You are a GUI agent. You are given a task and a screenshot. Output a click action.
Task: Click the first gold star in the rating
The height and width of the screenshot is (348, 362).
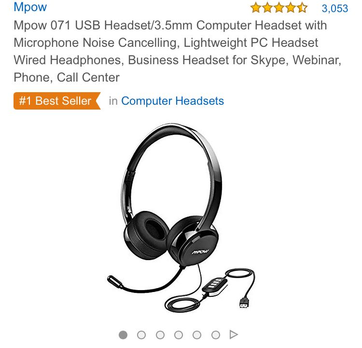point(256,8)
